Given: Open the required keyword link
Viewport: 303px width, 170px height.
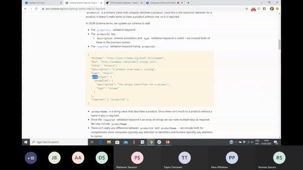Looking at the screenshot, I should click(x=102, y=46).
